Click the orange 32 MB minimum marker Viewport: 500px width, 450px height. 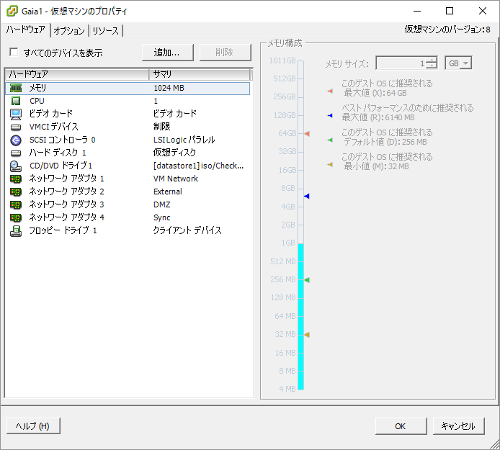[307, 335]
